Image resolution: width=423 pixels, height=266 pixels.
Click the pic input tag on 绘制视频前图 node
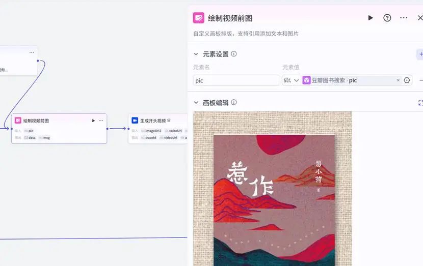pyautogui.click(x=29, y=131)
